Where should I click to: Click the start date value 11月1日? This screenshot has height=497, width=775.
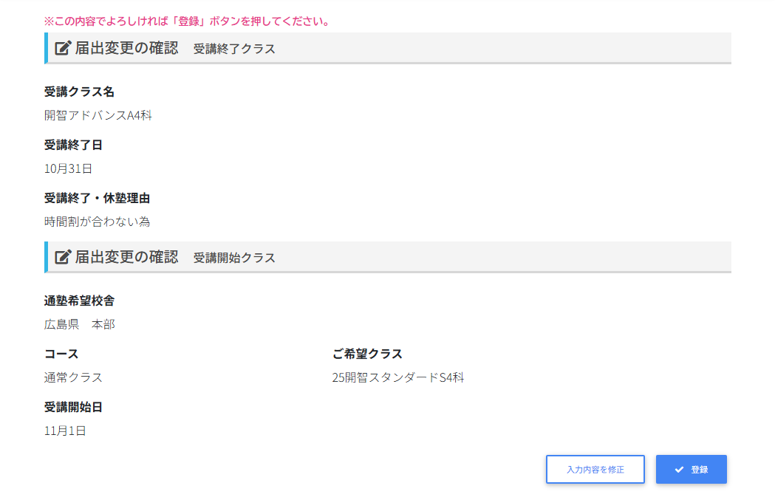65,431
